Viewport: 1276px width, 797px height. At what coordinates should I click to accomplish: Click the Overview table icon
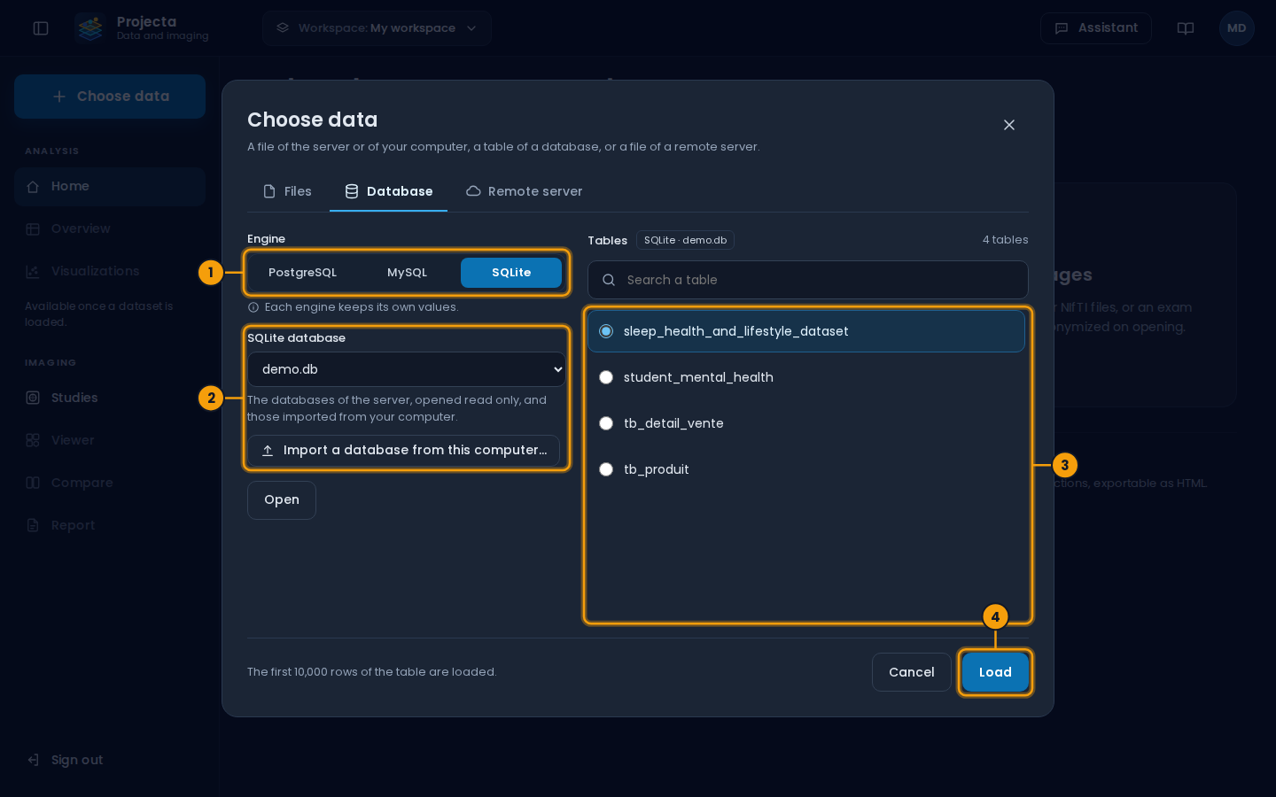pyautogui.click(x=33, y=229)
